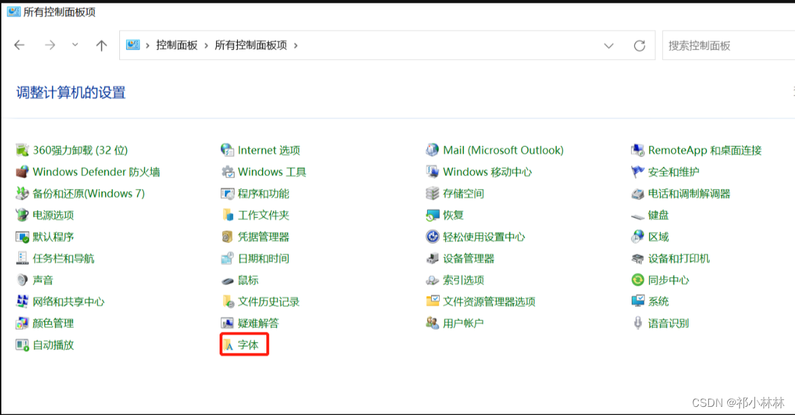Expand the address bar history dropdown
Screen dimensions: 795x415
(x=609, y=45)
